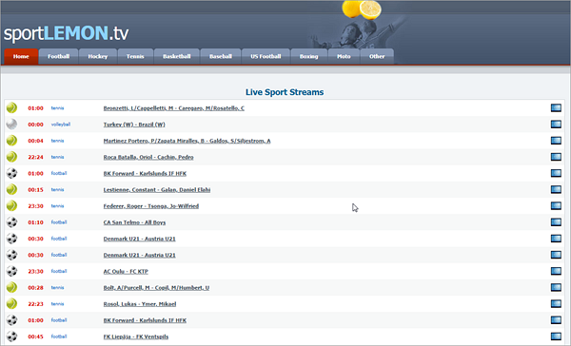Click TV stream icon for AC Oulu match

click(556, 272)
